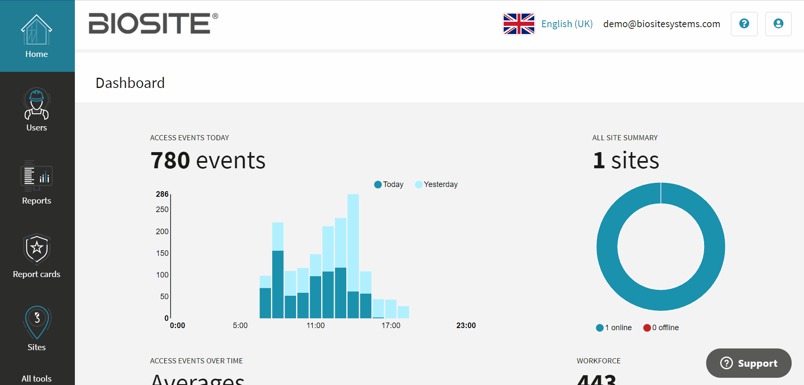Click the red offline color dot
804x385 pixels.
[647, 328]
